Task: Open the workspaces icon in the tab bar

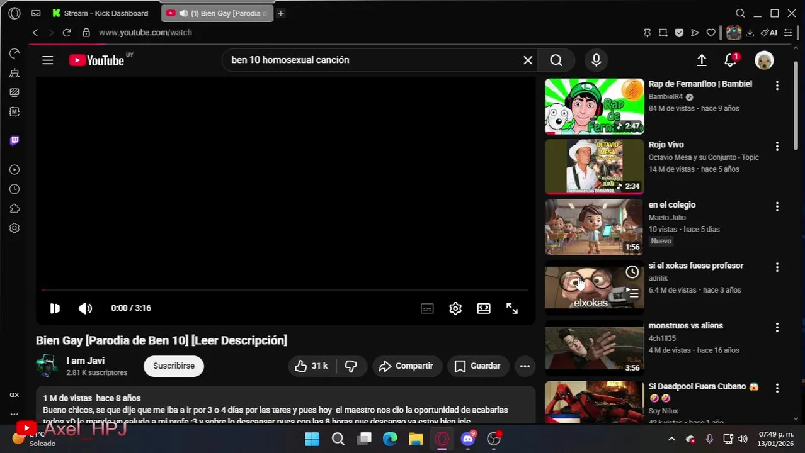Action: 35,13
